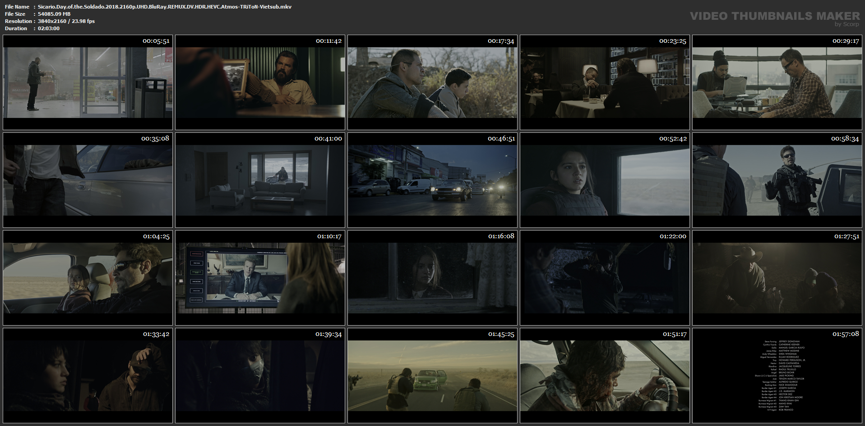865x426 pixels.
Task: Select the thumbnail at 01:04:25
Action: 88,278
